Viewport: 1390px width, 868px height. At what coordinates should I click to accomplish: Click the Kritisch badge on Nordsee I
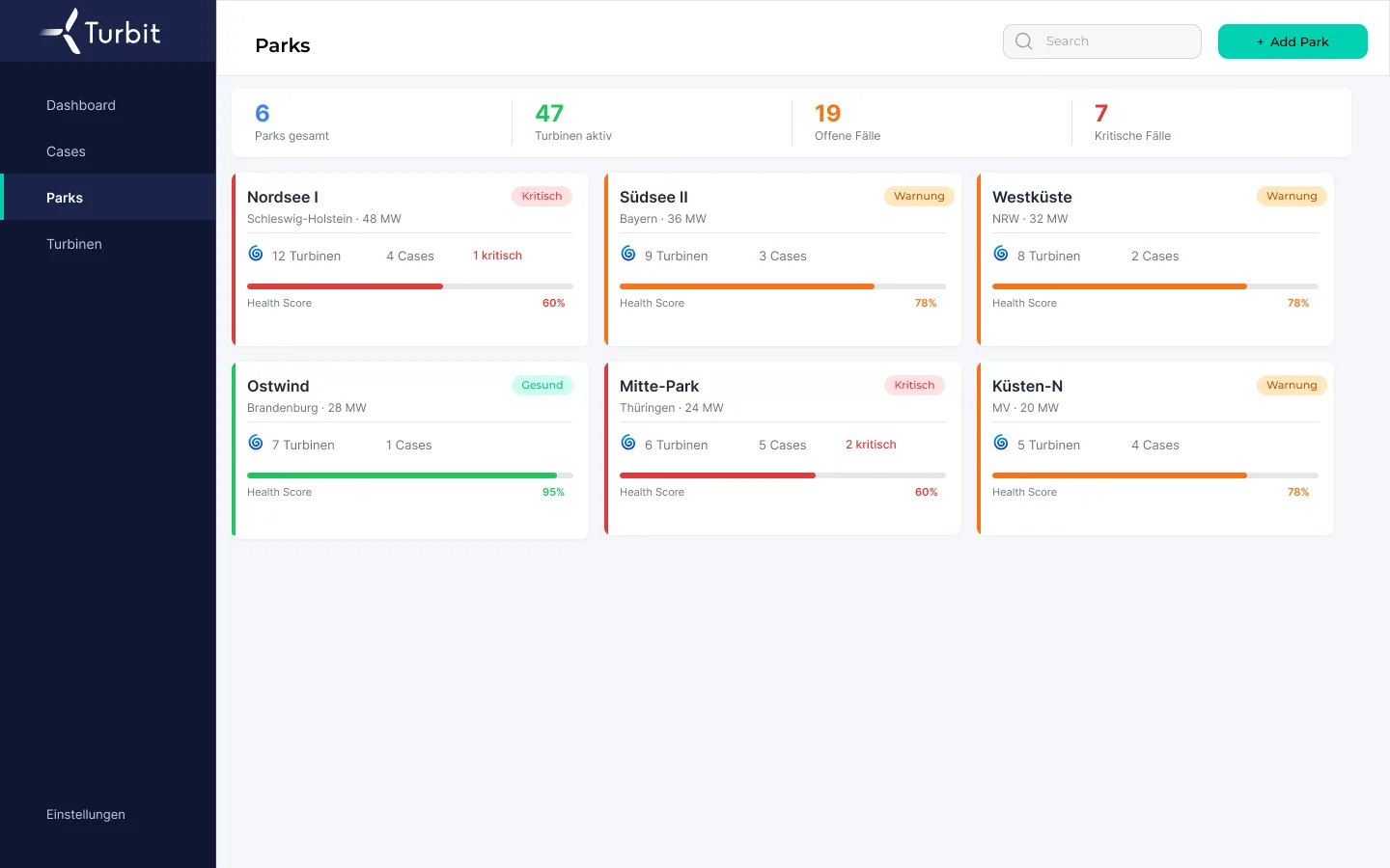tap(542, 196)
